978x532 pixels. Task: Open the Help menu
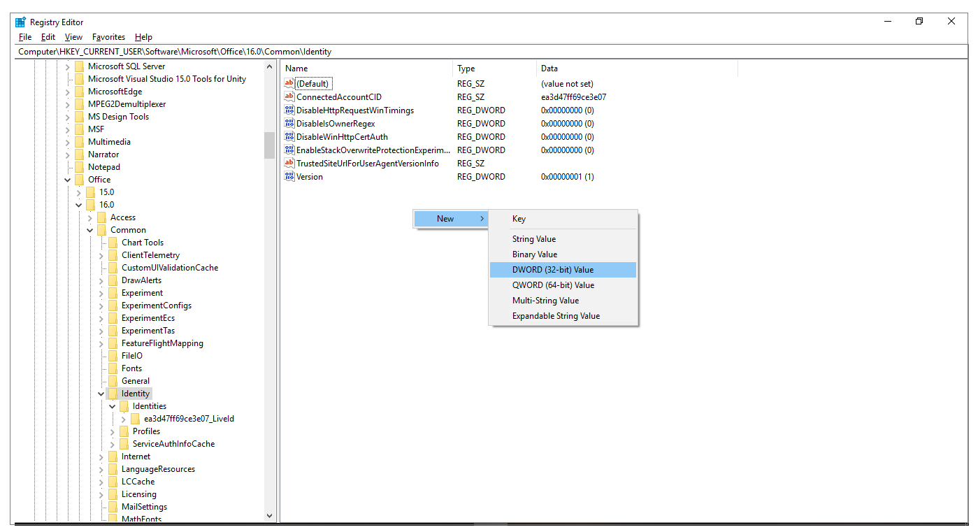[x=143, y=37]
